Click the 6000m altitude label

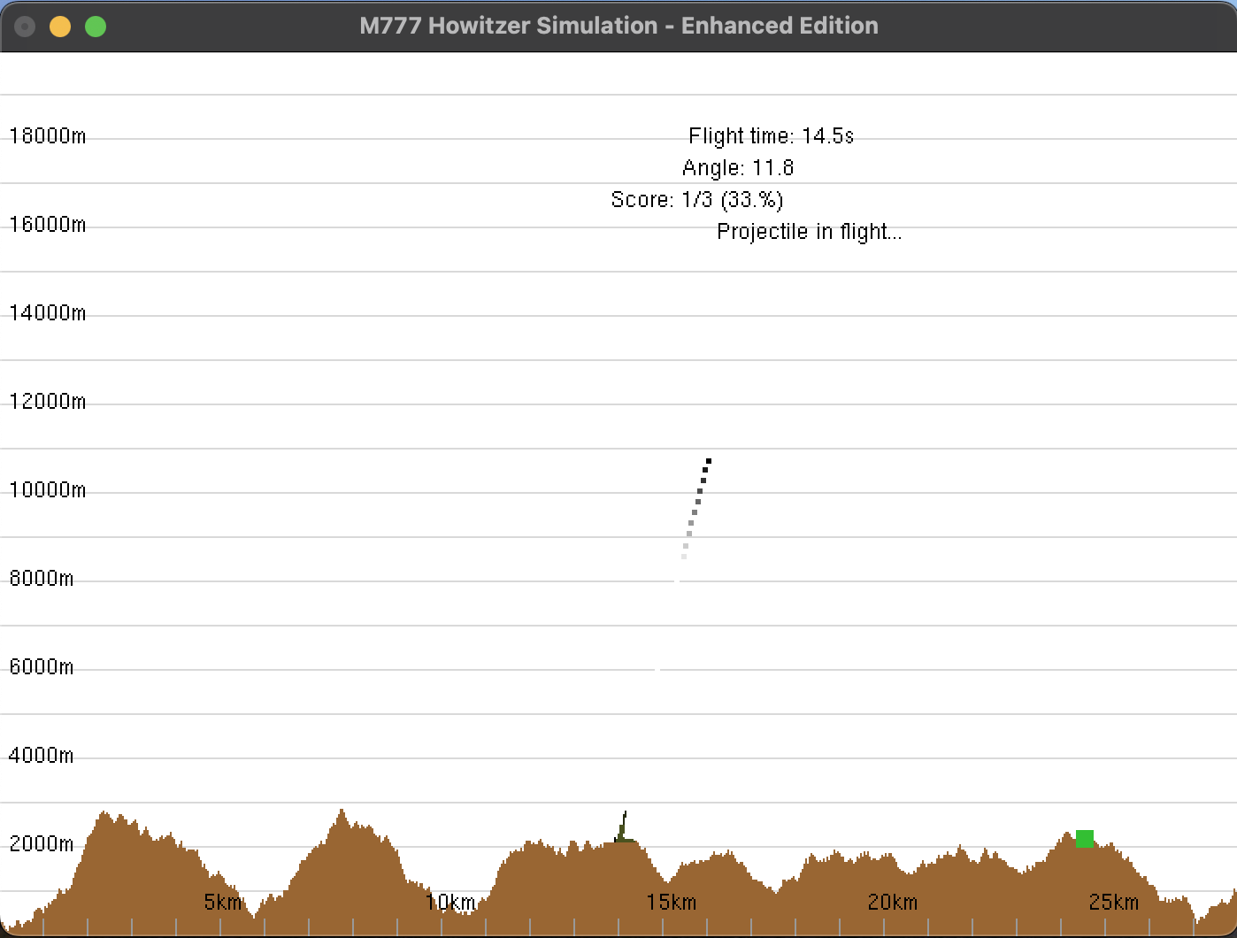point(42,667)
